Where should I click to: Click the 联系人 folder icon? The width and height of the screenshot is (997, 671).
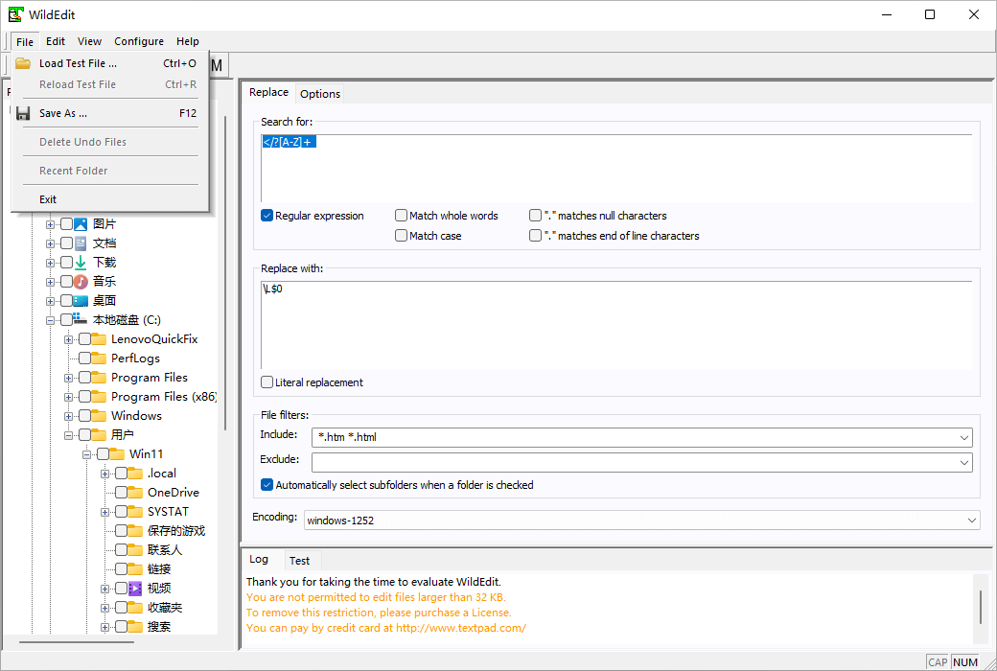point(135,549)
